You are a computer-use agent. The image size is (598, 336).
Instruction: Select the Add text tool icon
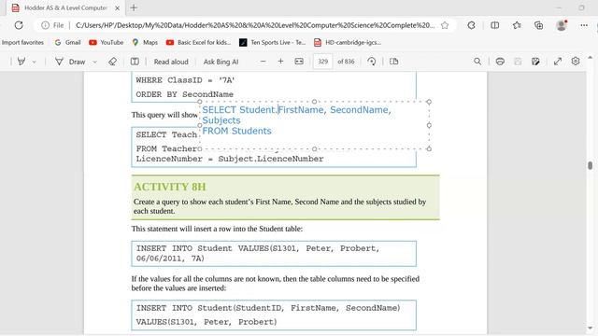click(x=135, y=62)
